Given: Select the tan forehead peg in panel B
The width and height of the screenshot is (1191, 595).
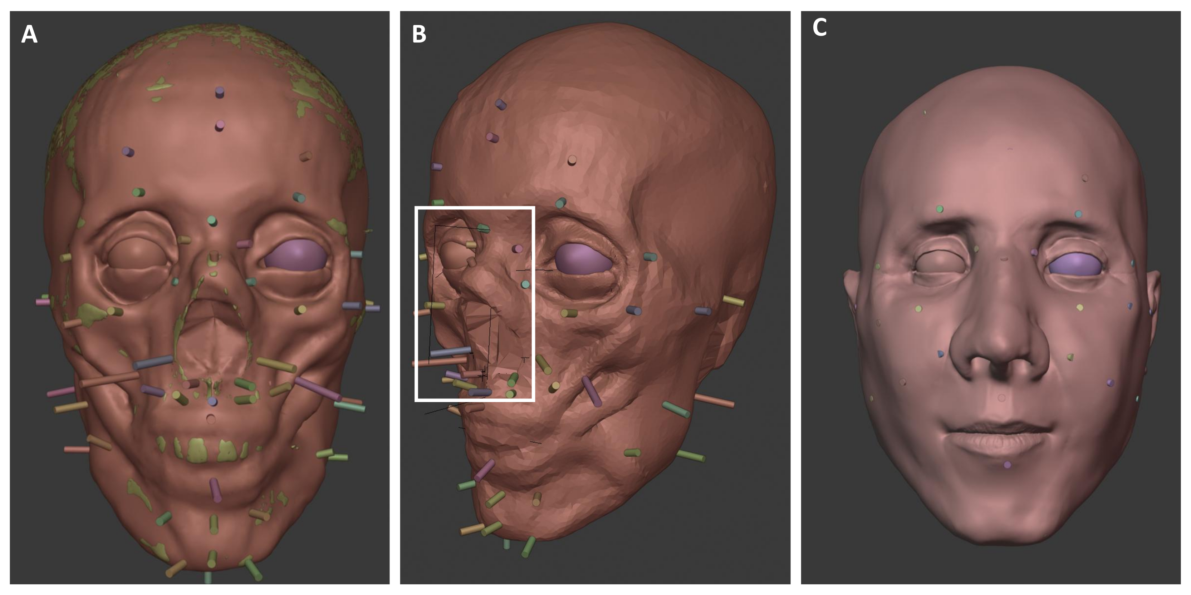Looking at the screenshot, I should click(x=572, y=160).
